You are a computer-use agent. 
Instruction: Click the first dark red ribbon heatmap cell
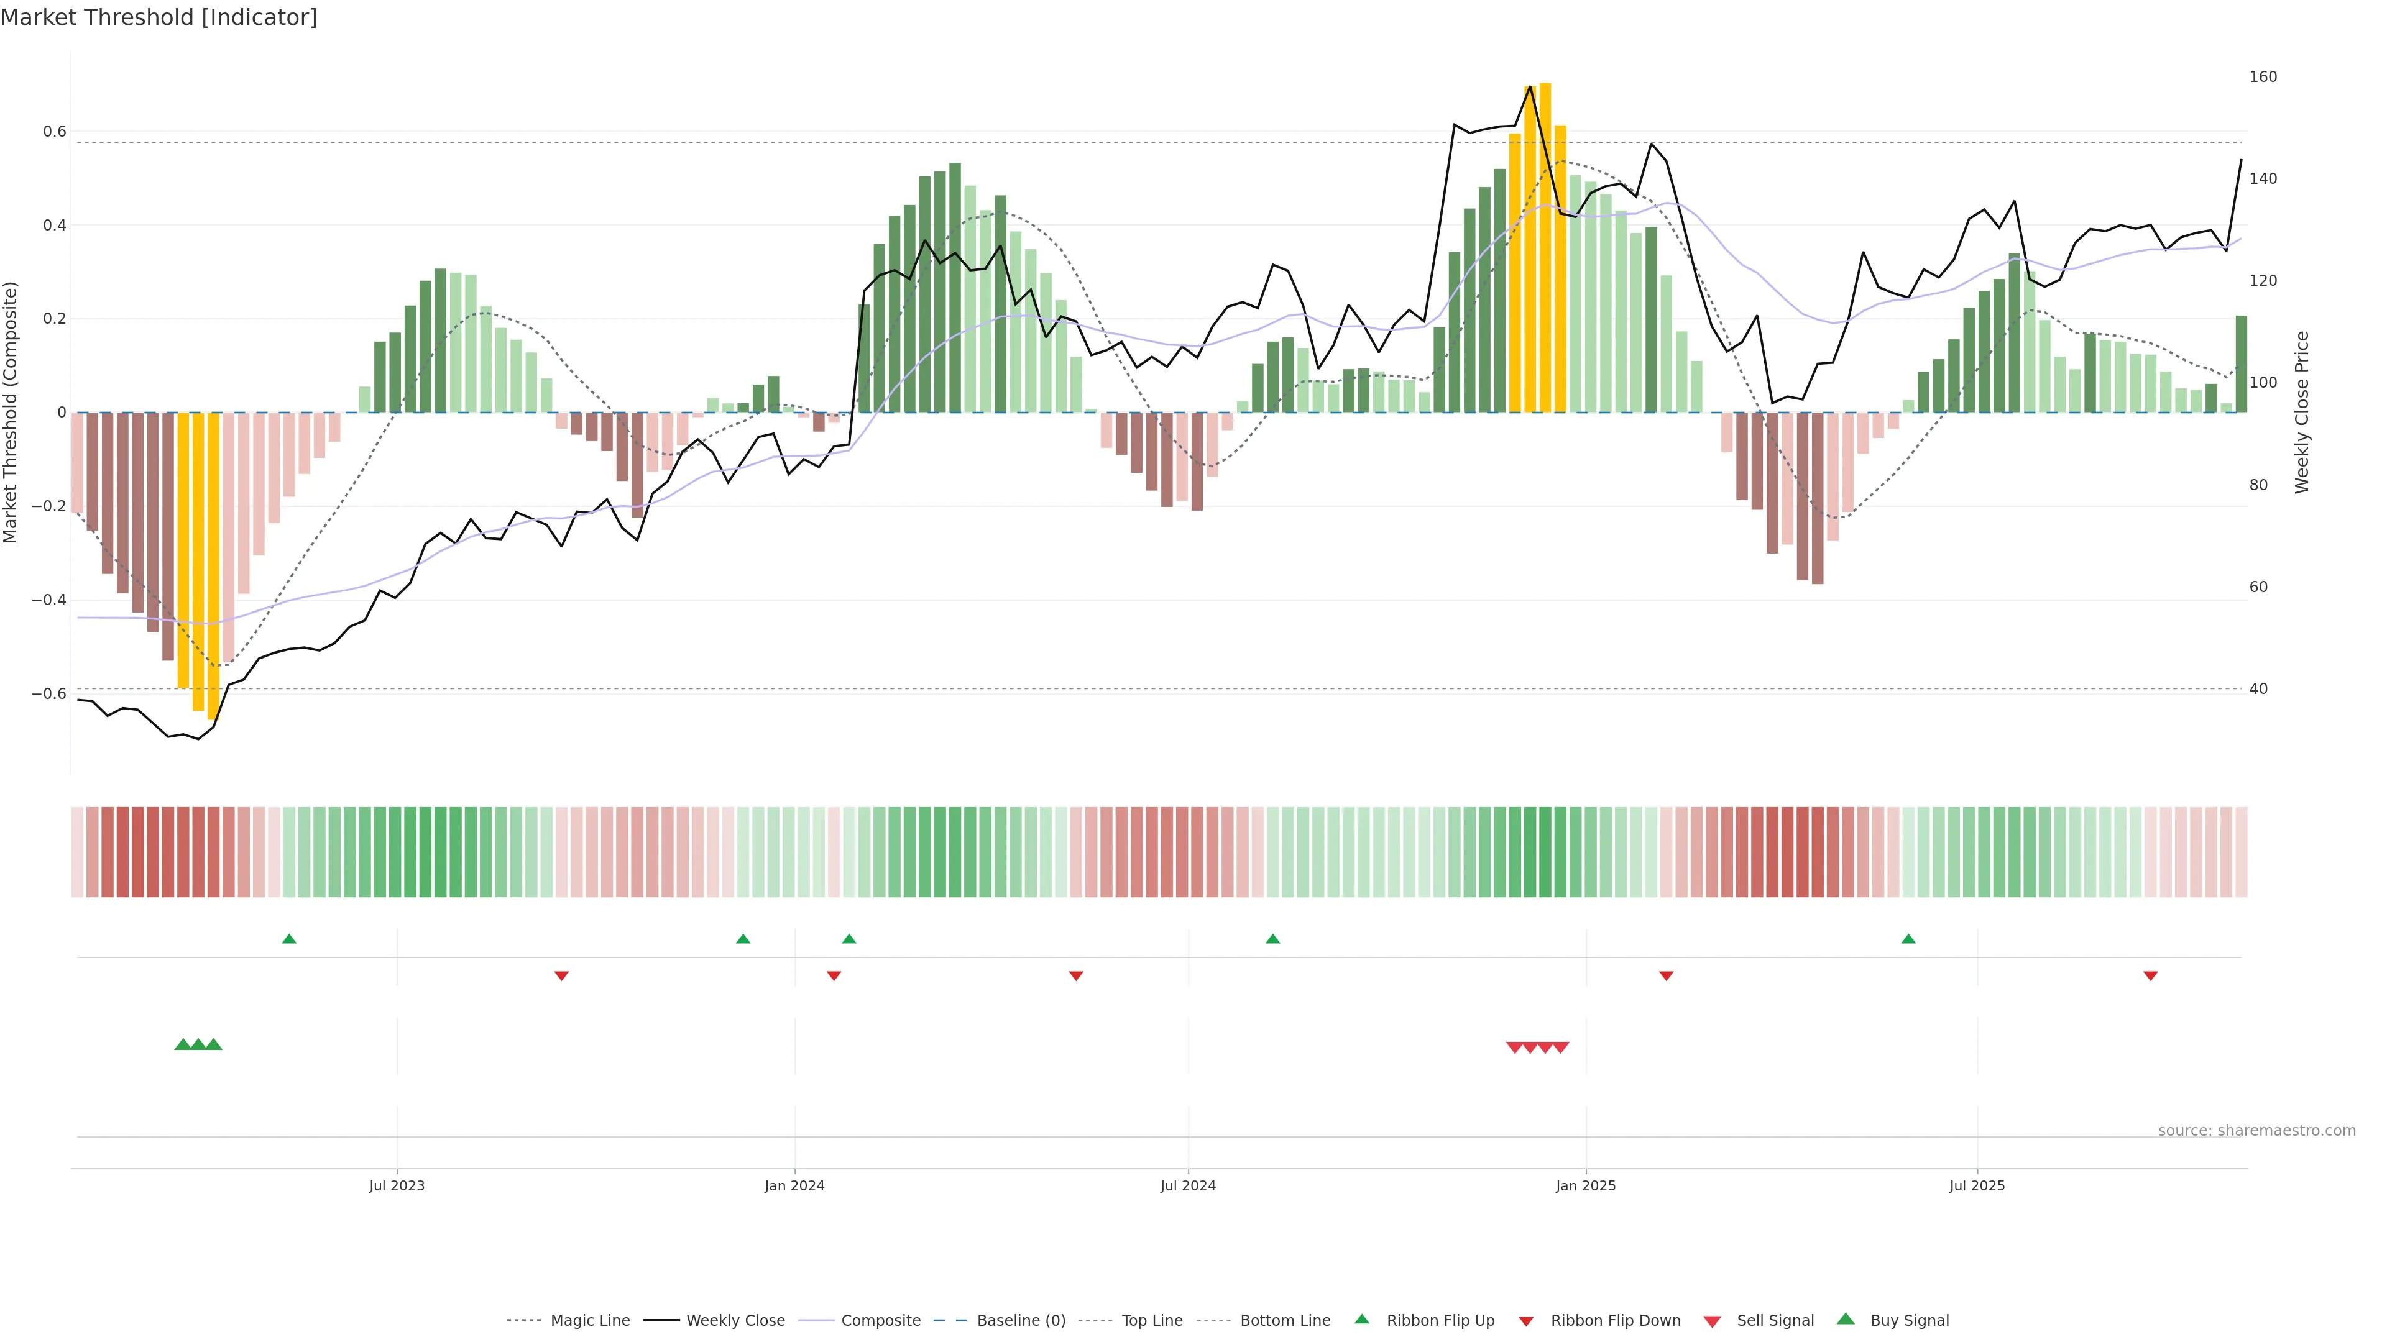coord(108,852)
